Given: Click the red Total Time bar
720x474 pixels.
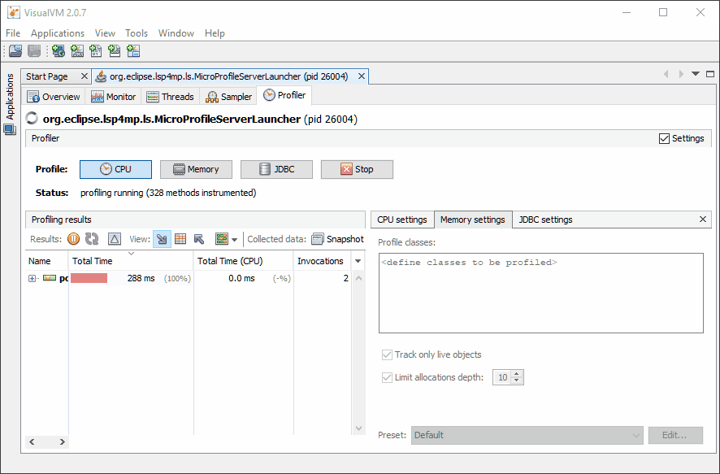Looking at the screenshot, I should [89, 278].
